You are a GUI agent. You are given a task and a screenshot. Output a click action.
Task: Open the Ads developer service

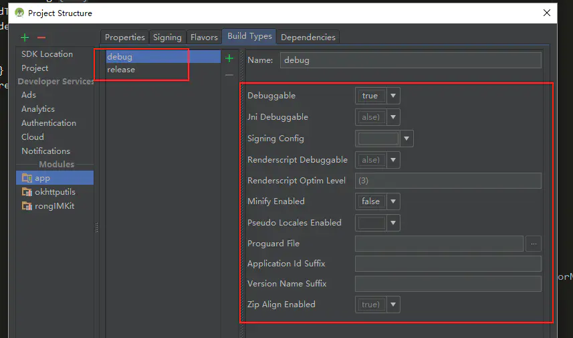(29, 95)
